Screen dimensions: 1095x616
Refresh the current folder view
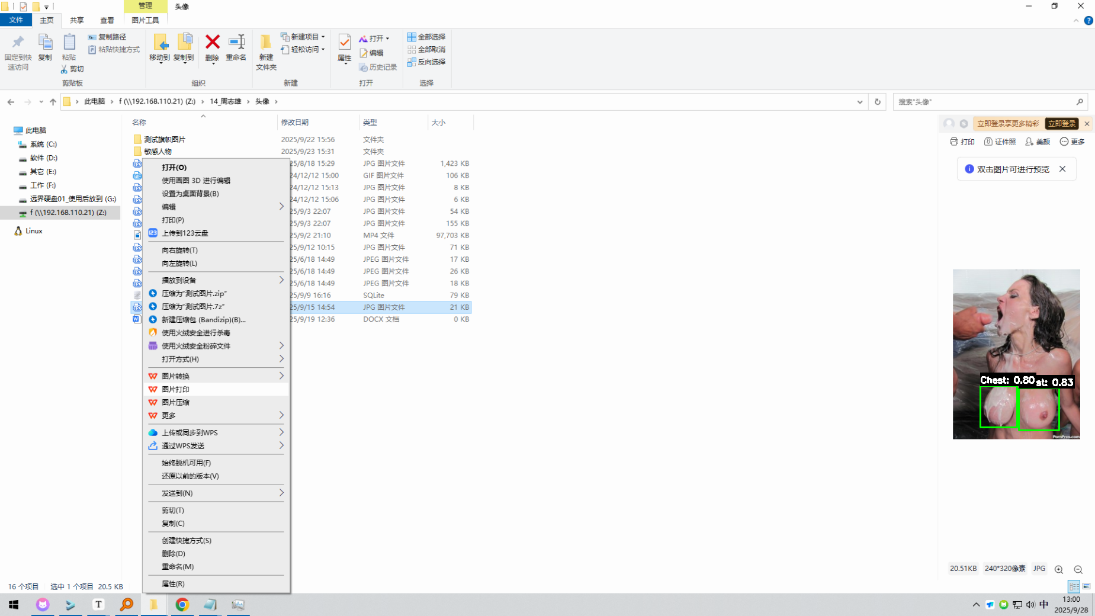pyautogui.click(x=877, y=102)
